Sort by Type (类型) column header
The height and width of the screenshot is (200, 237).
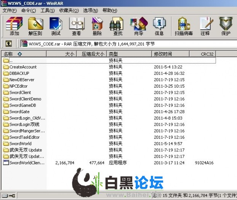(129, 54)
